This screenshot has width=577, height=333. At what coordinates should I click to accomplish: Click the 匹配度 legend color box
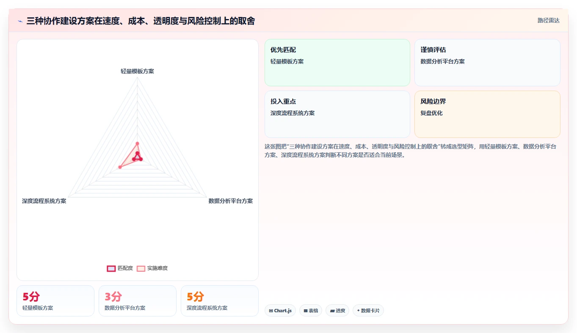111,268
